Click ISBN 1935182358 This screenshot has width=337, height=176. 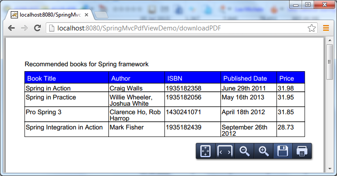(193, 88)
